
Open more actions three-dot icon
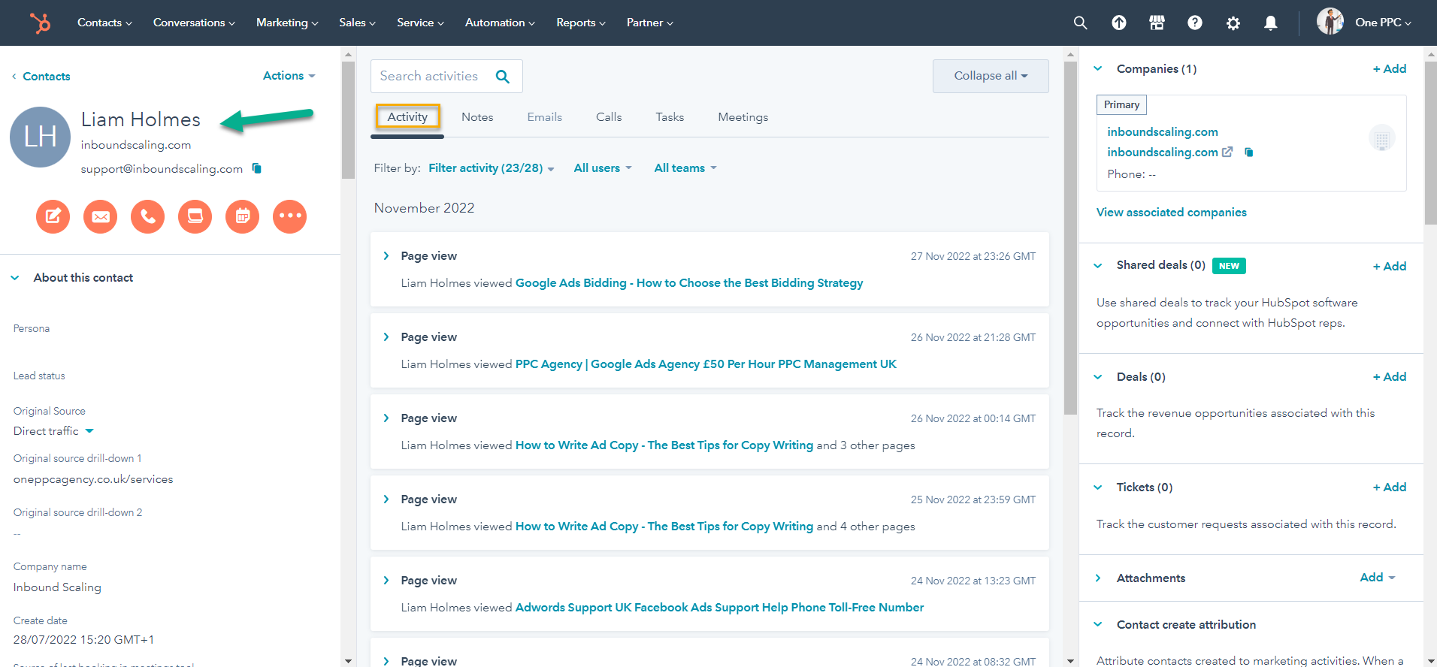290,216
